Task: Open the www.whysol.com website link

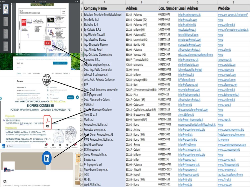Action: click(x=227, y=75)
